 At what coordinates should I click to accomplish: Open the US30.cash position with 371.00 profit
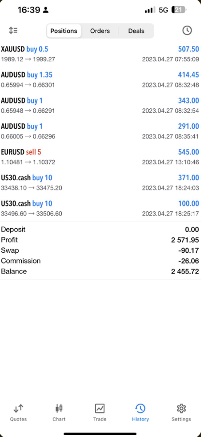[100, 183]
